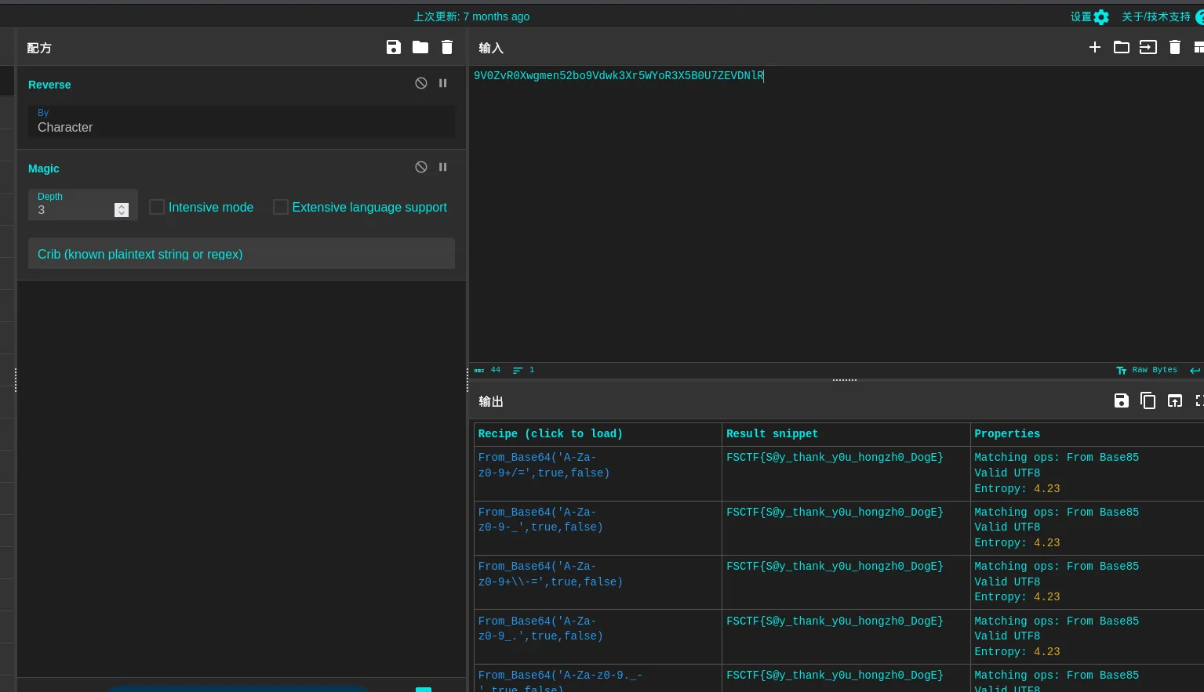
Task: Open folder as input
Action: [x=1122, y=47]
